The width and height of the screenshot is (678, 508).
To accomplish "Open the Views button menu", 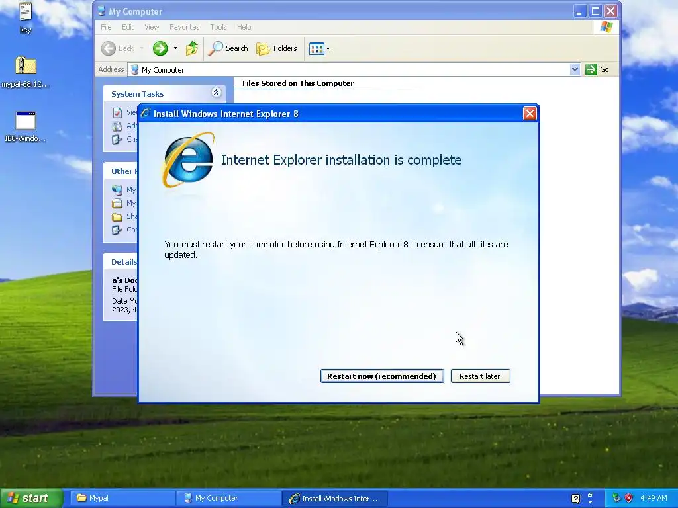I will [x=320, y=48].
